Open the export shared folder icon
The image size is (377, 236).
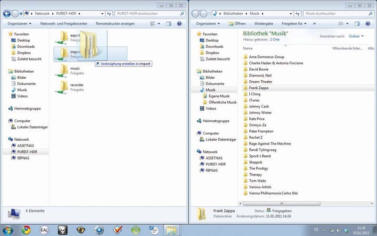(62, 38)
